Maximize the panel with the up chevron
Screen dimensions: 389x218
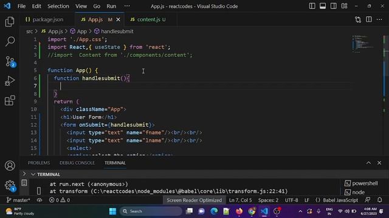pyautogui.click(x=369, y=163)
